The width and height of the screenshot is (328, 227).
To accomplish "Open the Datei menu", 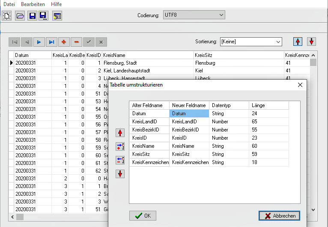I will point(9,4).
